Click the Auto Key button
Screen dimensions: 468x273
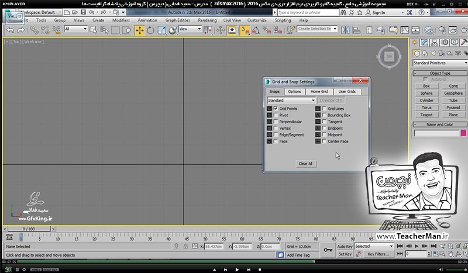pyautogui.click(x=345, y=247)
